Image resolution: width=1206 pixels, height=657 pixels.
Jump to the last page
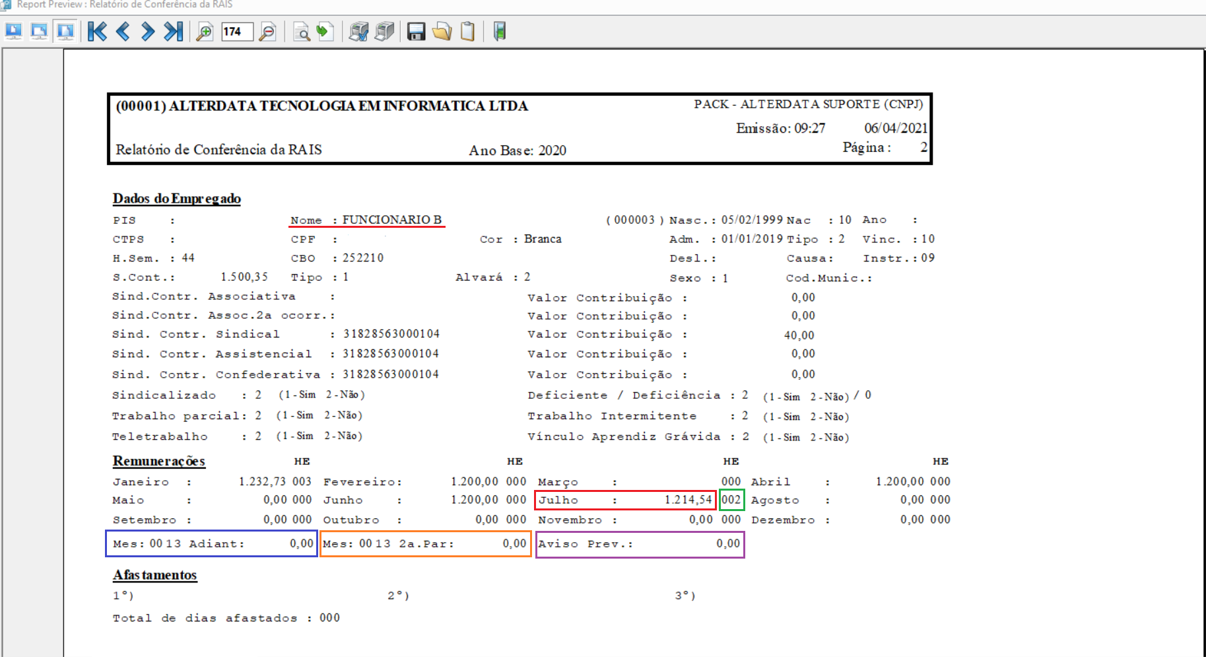pyautogui.click(x=173, y=31)
